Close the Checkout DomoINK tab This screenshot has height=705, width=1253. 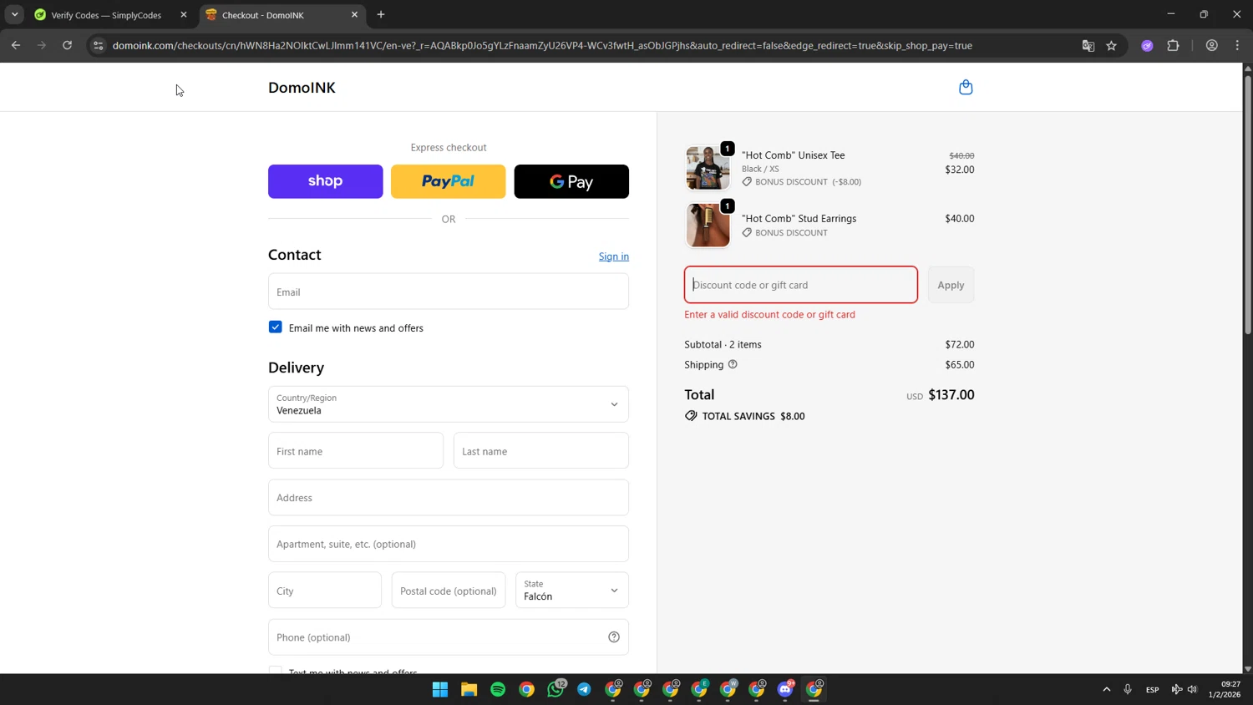pyautogui.click(x=354, y=14)
